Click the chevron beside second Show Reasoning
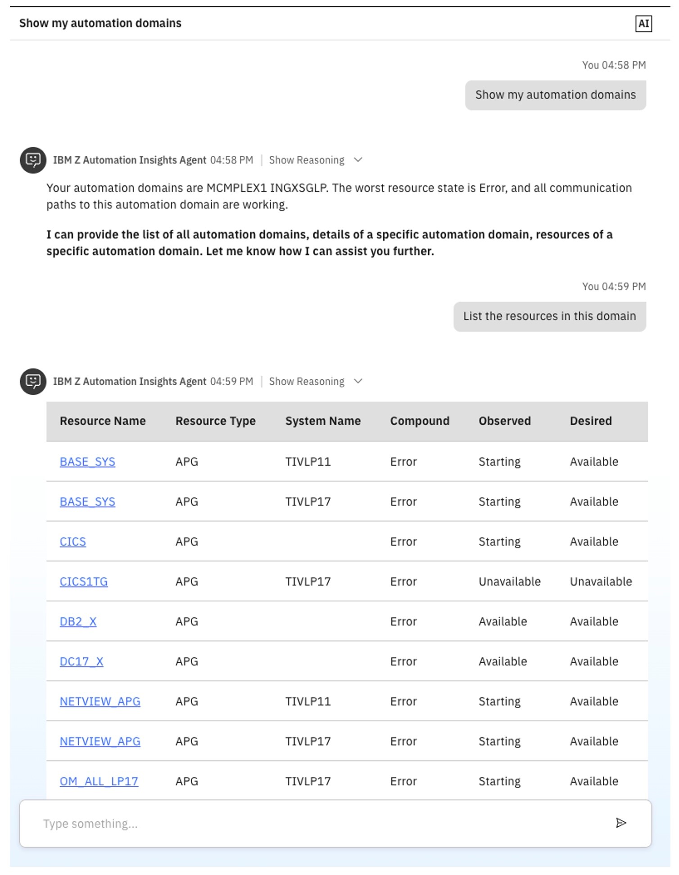This screenshot has height=875, width=679. pos(358,381)
